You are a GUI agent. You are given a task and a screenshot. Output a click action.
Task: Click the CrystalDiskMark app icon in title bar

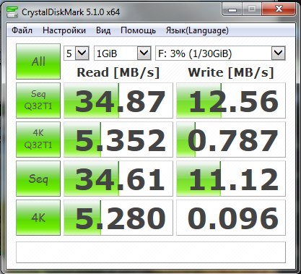tap(12, 12)
